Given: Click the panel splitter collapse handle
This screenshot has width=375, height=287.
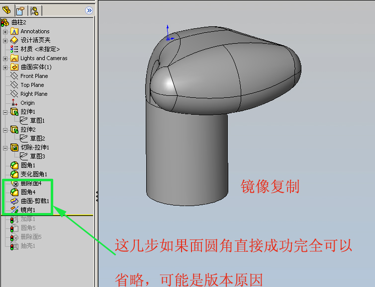Looking at the screenshot, I should pyautogui.click(x=96, y=196).
